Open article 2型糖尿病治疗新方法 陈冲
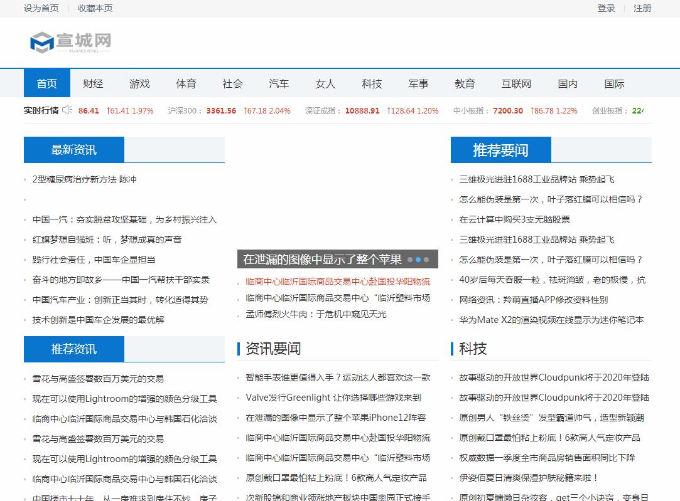 pyautogui.click(x=85, y=179)
